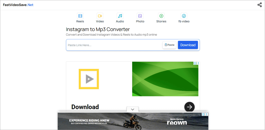Image resolution: width=265 pixels, height=130 pixels.
Task: Switch to the Audio tab label
Action: (x=120, y=21)
